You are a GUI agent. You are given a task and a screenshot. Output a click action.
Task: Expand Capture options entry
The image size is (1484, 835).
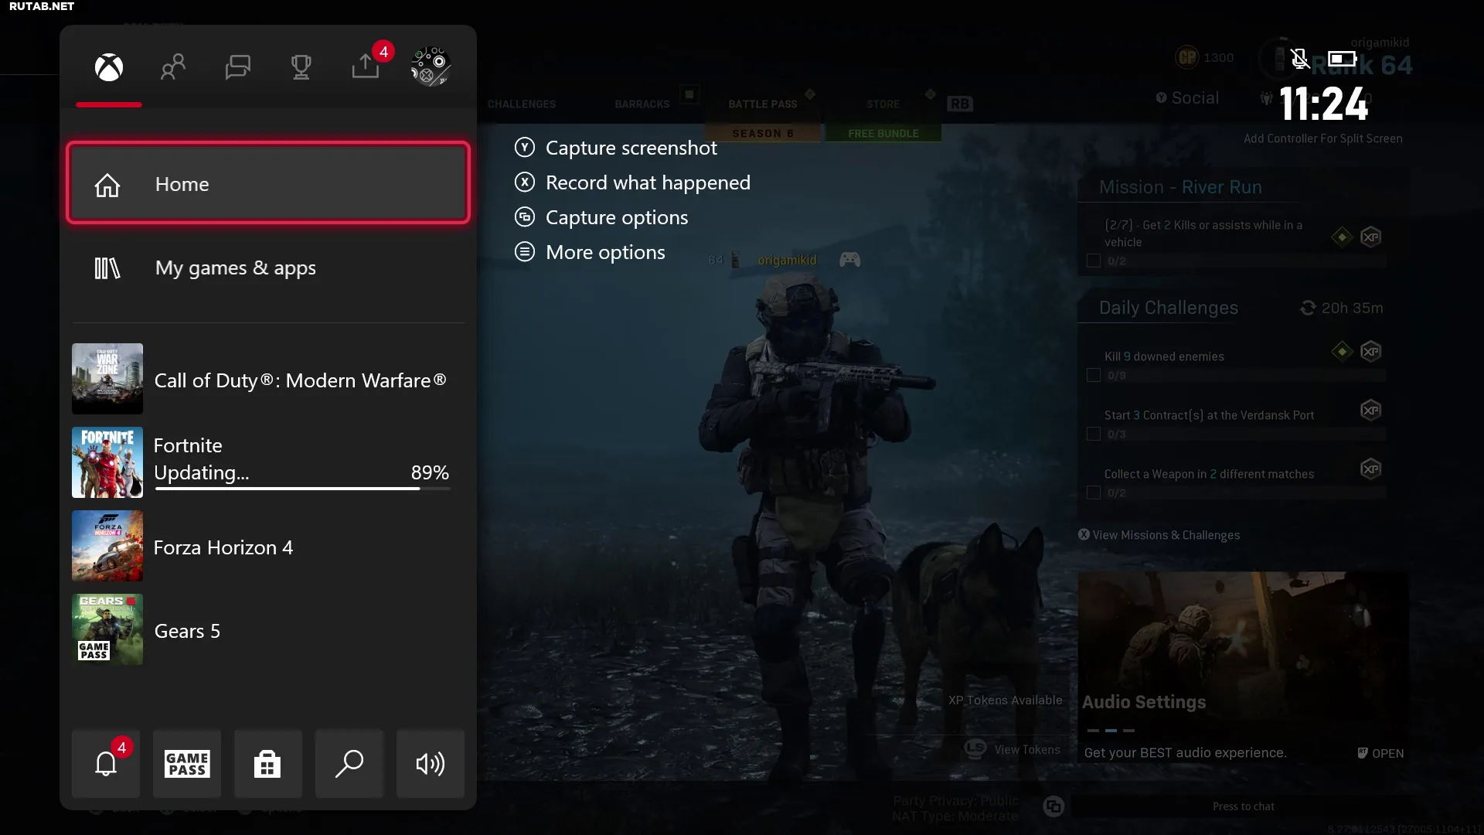point(616,217)
